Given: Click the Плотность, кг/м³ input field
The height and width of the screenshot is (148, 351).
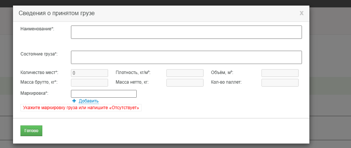Looking at the screenshot, I should click(x=185, y=73).
